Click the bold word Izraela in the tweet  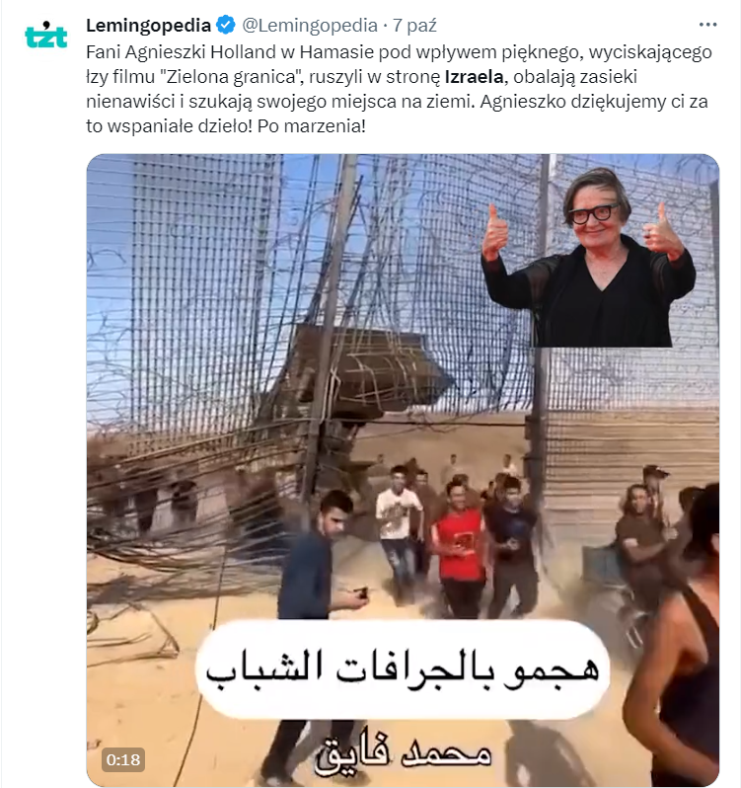(x=474, y=77)
